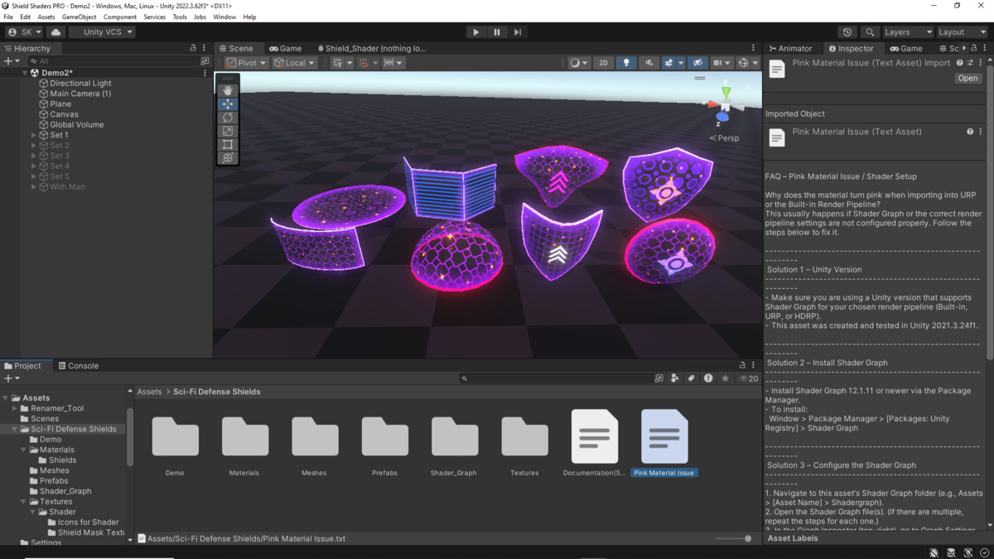Enter Play mode
The height and width of the screenshot is (559, 994).
[475, 31]
